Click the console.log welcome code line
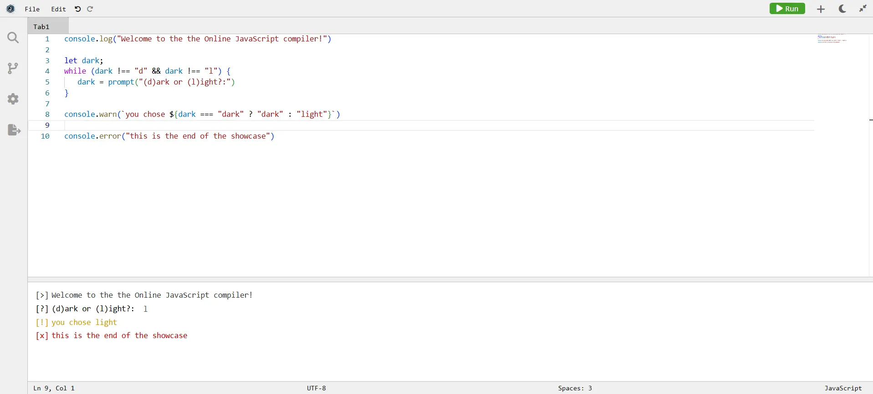Image resolution: width=873 pixels, height=394 pixels. pyautogui.click(x=198, y=39)
